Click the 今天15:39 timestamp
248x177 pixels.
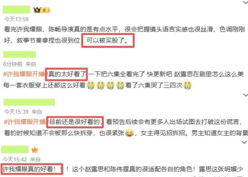[16, 112]
